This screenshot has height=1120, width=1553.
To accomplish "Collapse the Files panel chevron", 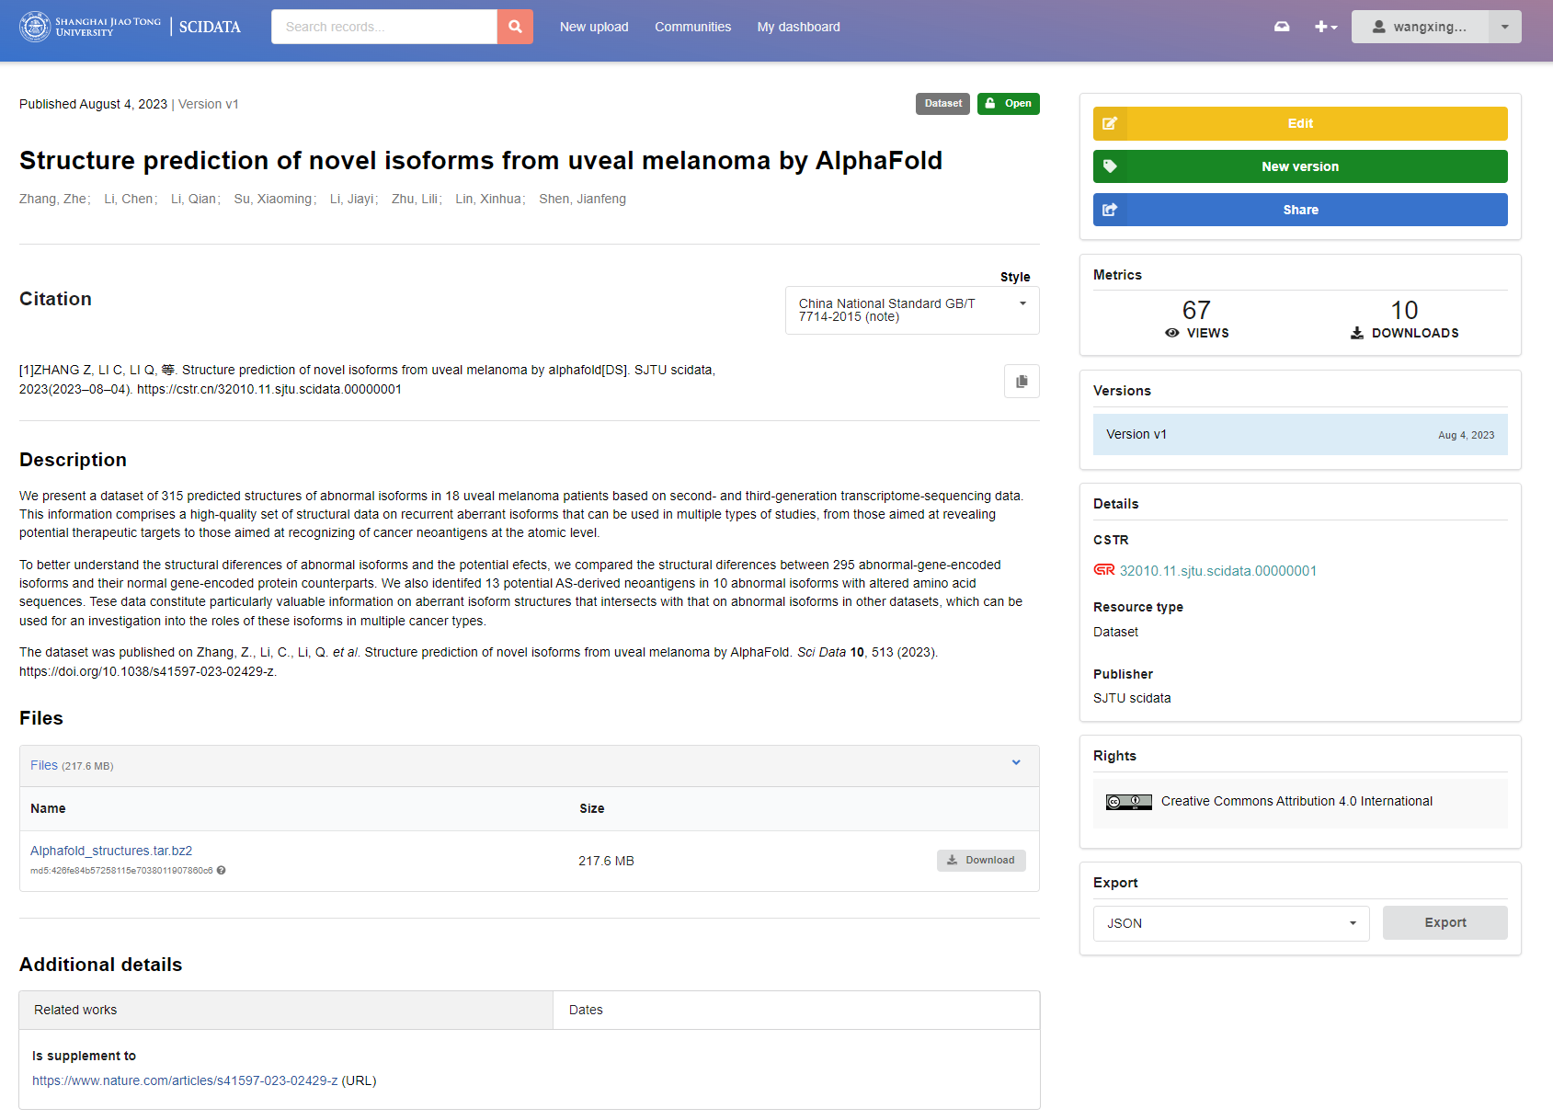I will (x=1016, y=762).
